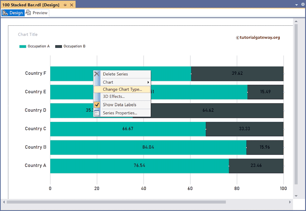Screen dimensions: 306x211
Task: Click the vertical scrollbar up arrow
Action: [296, 21]
